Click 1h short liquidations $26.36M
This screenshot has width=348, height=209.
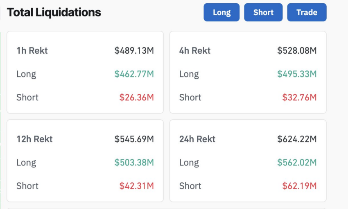[136, 98]
